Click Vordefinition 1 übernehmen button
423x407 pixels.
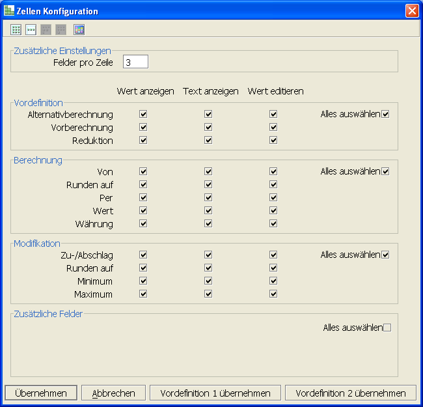pyautogui.click(x=215, y=393)
